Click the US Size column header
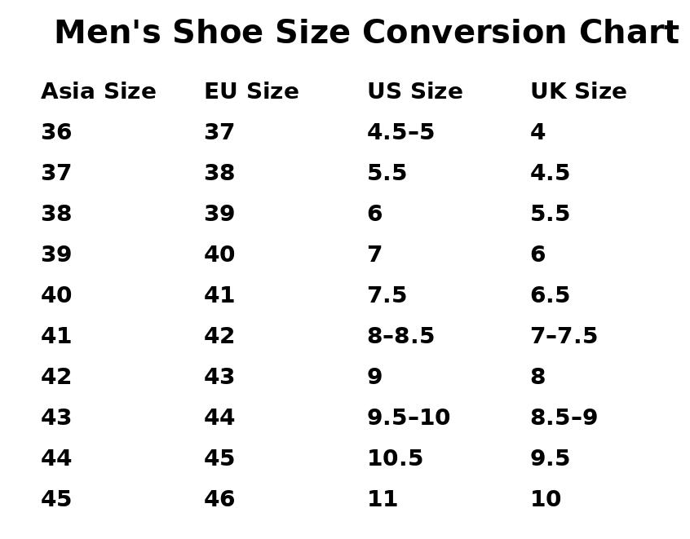The width and height of the screenshot is (690, 539). [414, 91]
